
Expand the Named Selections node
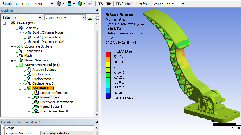click(x=12, y=60)
